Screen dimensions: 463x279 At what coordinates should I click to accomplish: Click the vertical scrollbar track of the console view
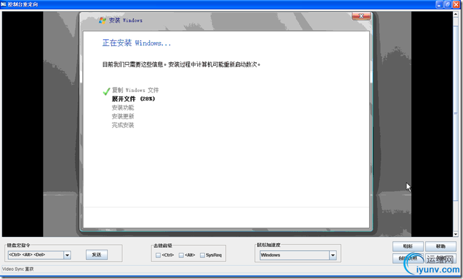click(455, 124)
